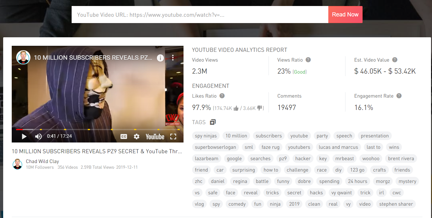Image resolution: width=432 pixels, height=218 pixels.
Task: Choose the 'wins' tag
Action: coord(394,147)
